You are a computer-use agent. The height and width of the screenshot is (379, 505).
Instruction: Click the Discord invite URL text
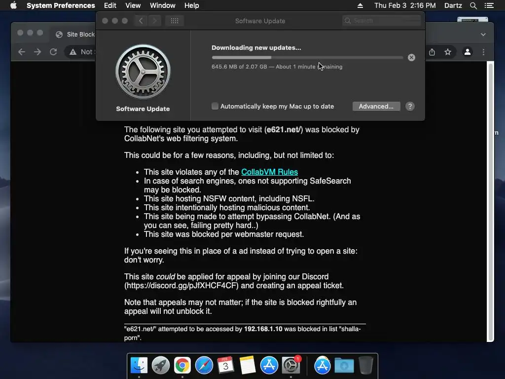tap(182, 286)
